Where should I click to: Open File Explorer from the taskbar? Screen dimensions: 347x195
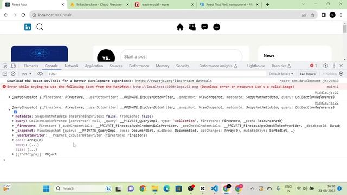click(155, 188)
